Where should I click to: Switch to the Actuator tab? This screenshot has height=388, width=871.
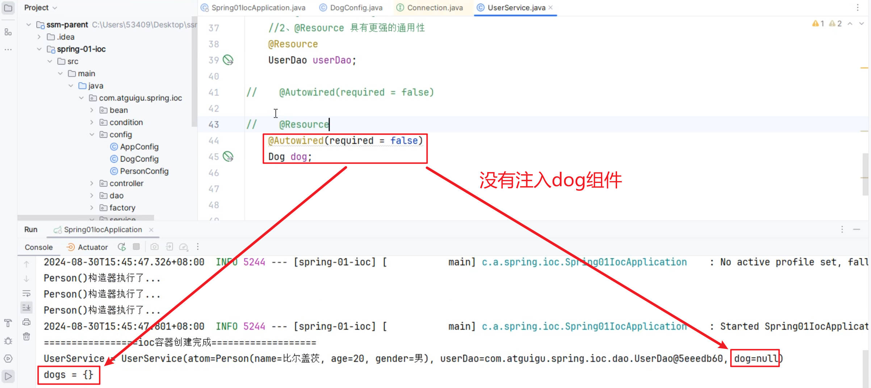pyautogui.click(x=87, y=247)
